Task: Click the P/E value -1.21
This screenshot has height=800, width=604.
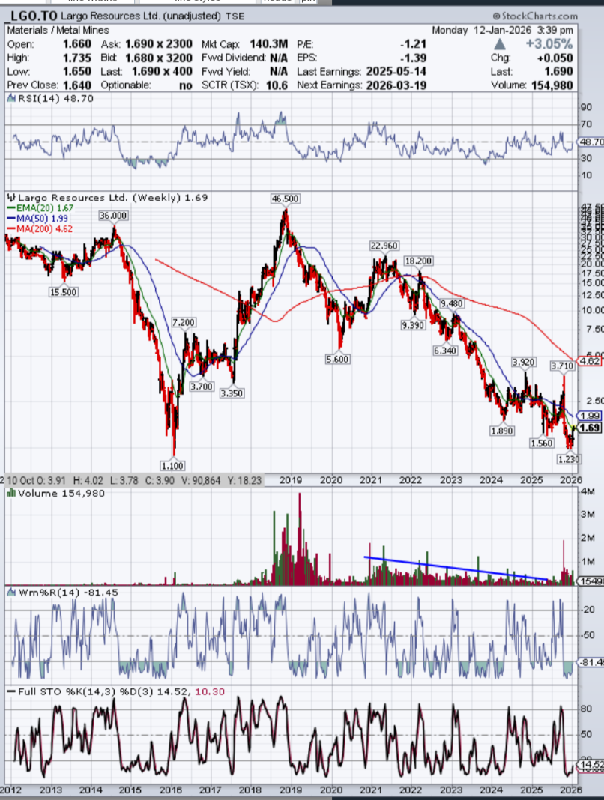Action: pos(413,44)
